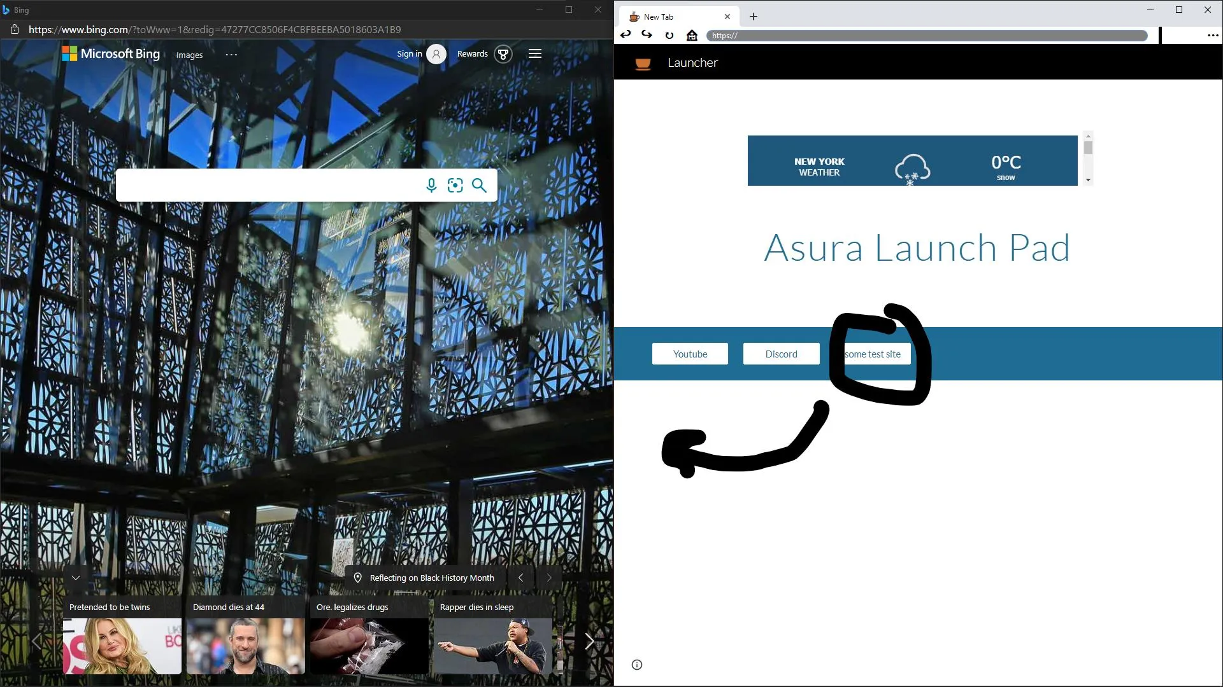Viewport: 1223px width, 687px height.
Task: Expand Bing's more options ellipsis
Action: click(231, 55)
